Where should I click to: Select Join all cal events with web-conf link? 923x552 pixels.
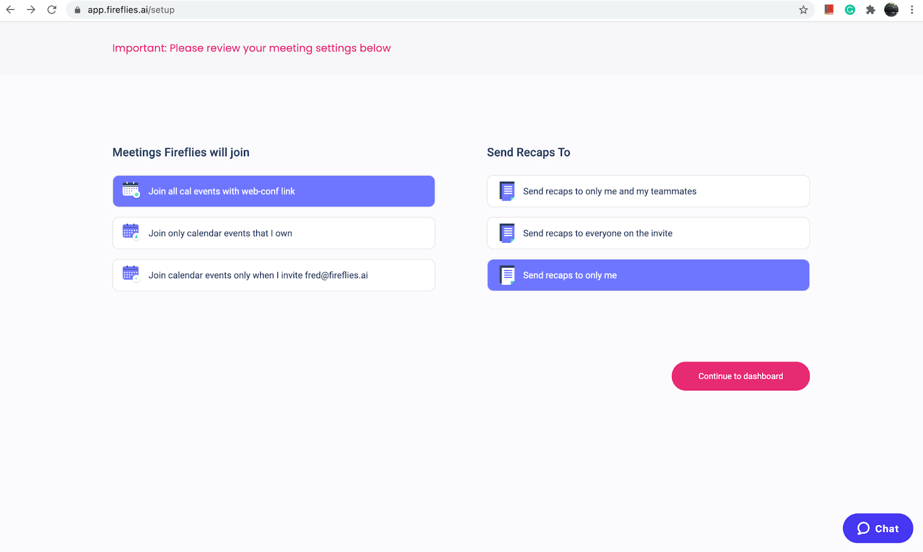pos(273,191)
